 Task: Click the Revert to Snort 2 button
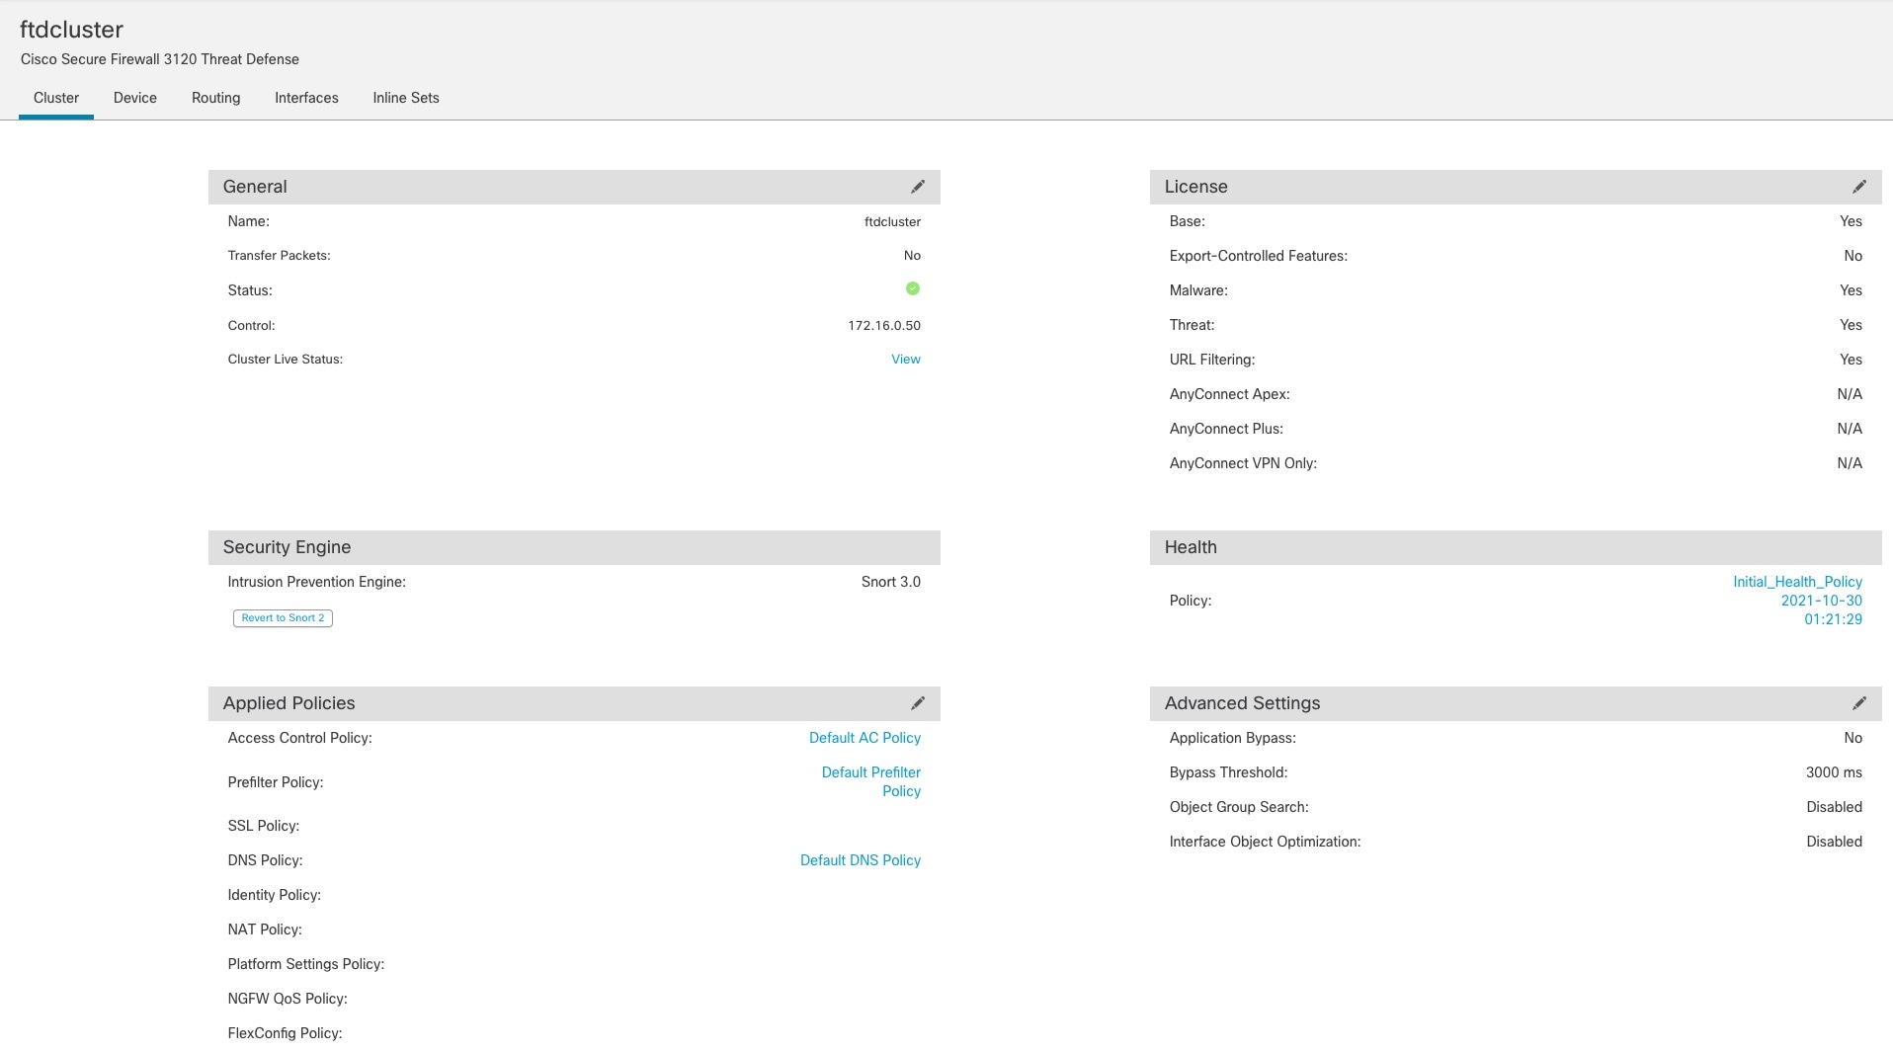[x=283, y=618]
